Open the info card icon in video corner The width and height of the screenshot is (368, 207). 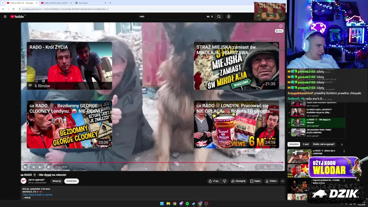coord(281,26)
